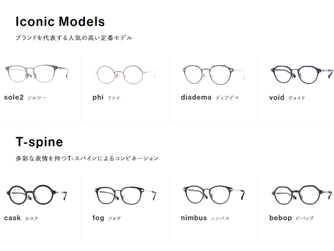Select the nimbus glasses thumbnail

pyautogui.click(x=213, y=194)
